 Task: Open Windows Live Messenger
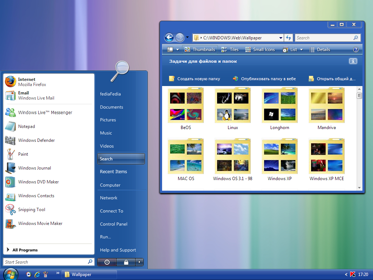point(49,112)
